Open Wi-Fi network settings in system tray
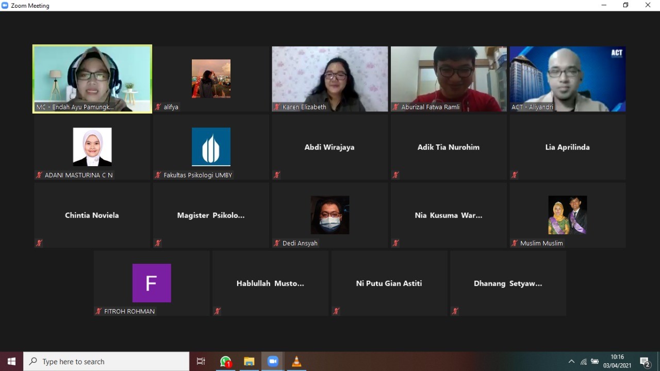660x371 pixels. tap(584, 362)
